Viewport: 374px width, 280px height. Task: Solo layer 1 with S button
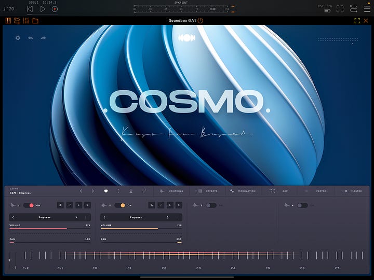(87, 205)
